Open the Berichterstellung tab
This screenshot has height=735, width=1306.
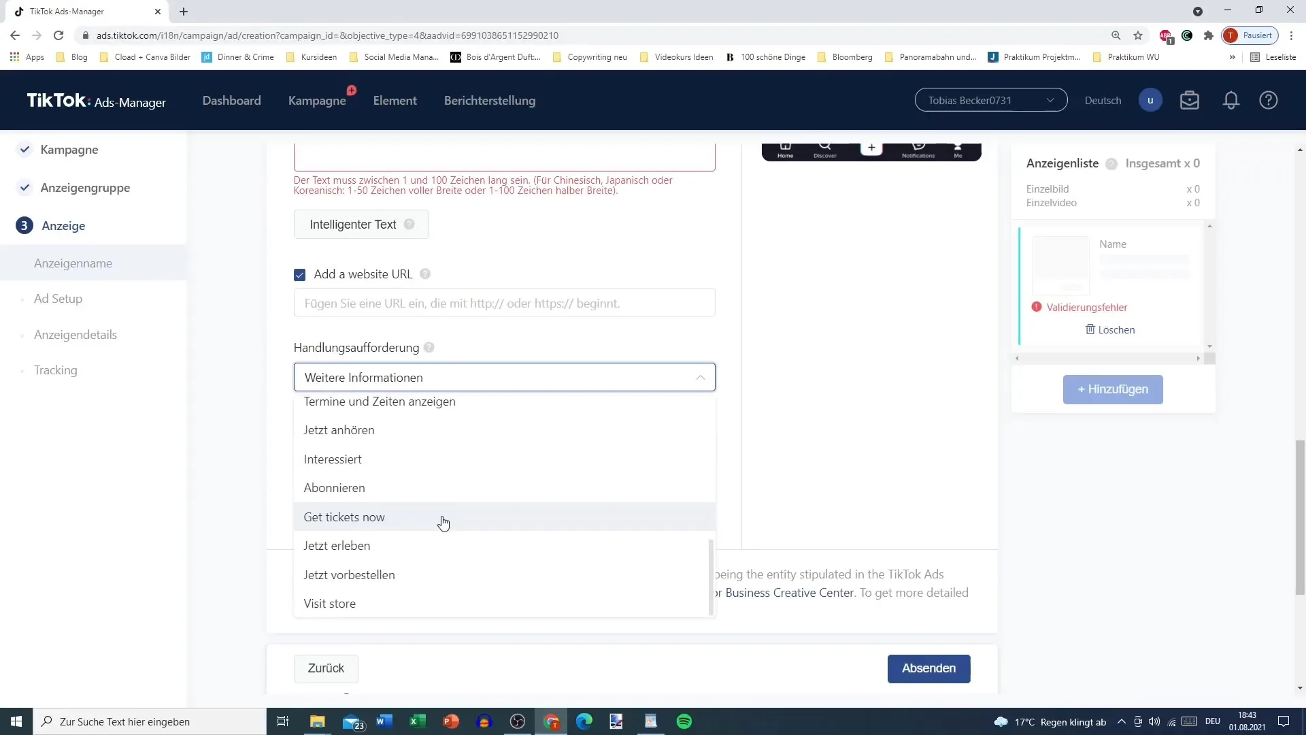490,101
